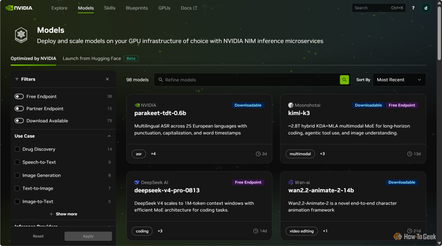442x246 pixels.
Task: Tick the Image Generation checkbox
Action: [x=17, y=175]
